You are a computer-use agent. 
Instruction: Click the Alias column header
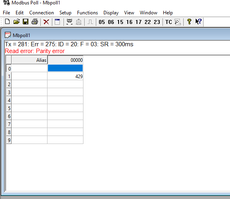(30, 60)
